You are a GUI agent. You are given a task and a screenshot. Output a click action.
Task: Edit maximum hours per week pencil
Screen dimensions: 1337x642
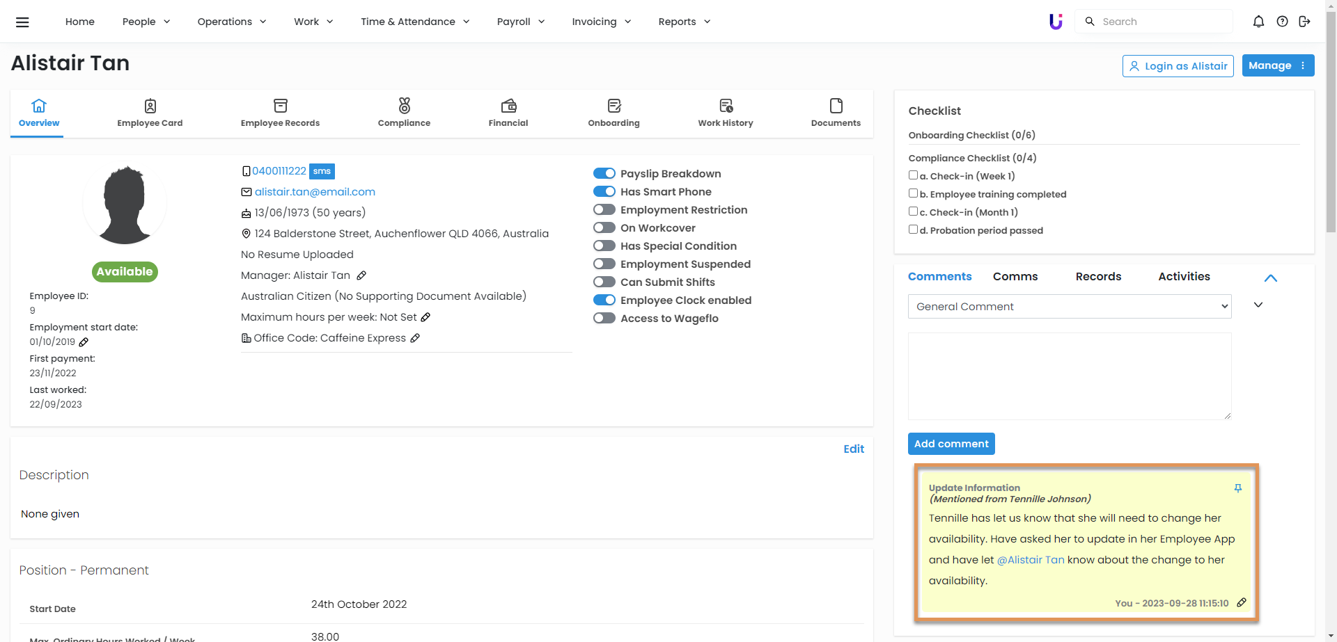pyautogui.click(x=425, y=317)
